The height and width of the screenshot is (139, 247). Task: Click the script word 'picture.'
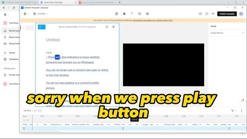point(51,88)
